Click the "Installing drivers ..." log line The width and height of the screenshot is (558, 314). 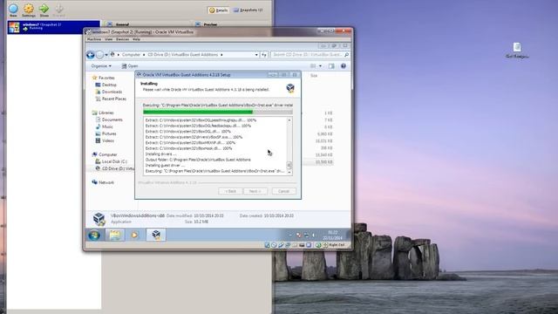click(160, 154)
